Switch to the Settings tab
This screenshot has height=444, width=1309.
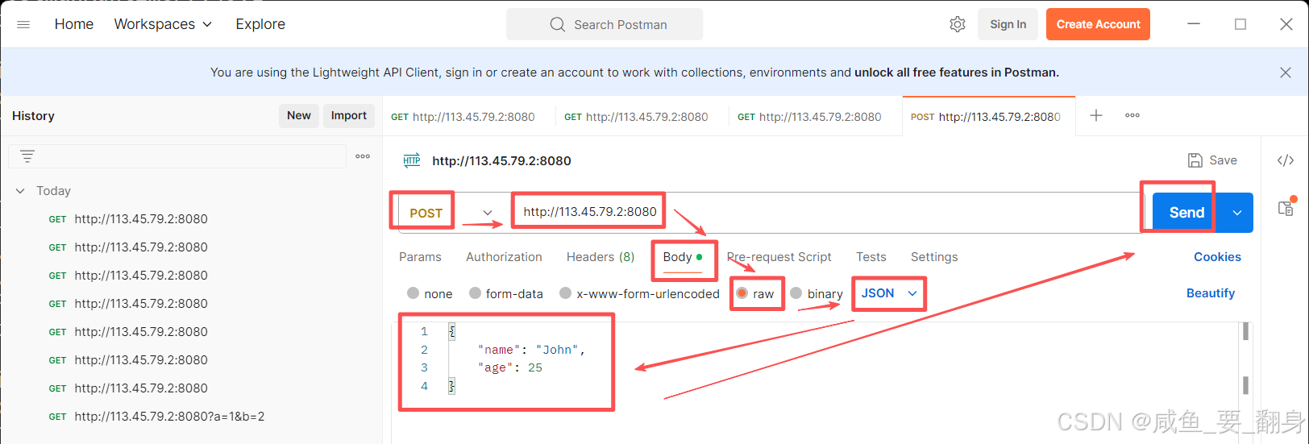934,257
